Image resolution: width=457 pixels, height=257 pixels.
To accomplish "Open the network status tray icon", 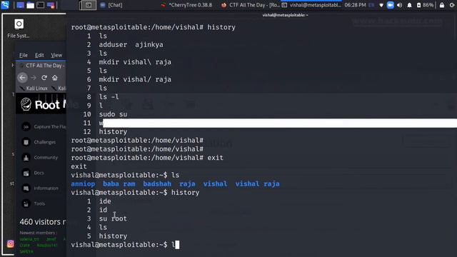I will coord(381,5).
